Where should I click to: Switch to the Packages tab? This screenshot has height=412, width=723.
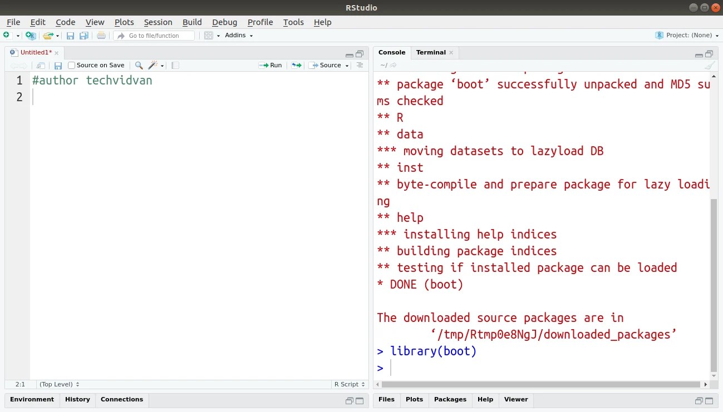450,399
